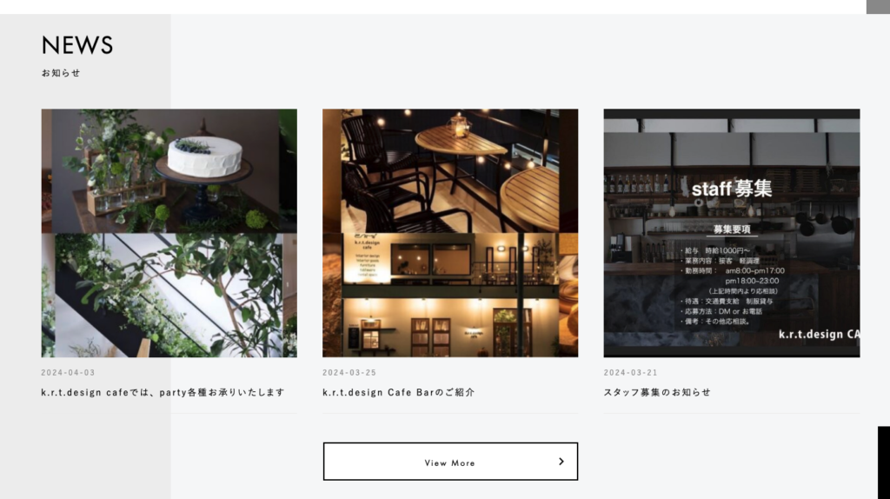This screenshot has width=890, height=499.
Task: Open article titled k.r.t.design Cafe Barのご紹介
Action: click(x=398, y=392)
